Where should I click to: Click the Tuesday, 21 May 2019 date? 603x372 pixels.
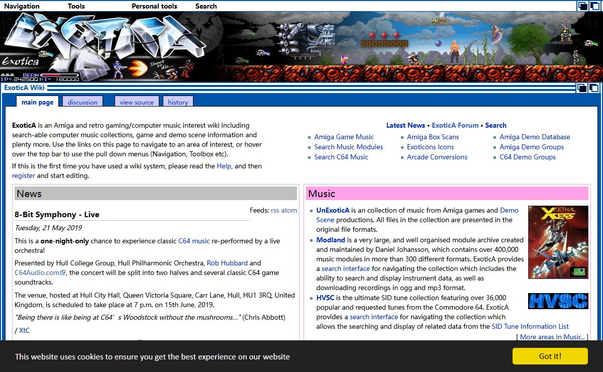48,228
